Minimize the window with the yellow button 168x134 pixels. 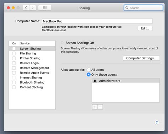click(x=13, y=8)
